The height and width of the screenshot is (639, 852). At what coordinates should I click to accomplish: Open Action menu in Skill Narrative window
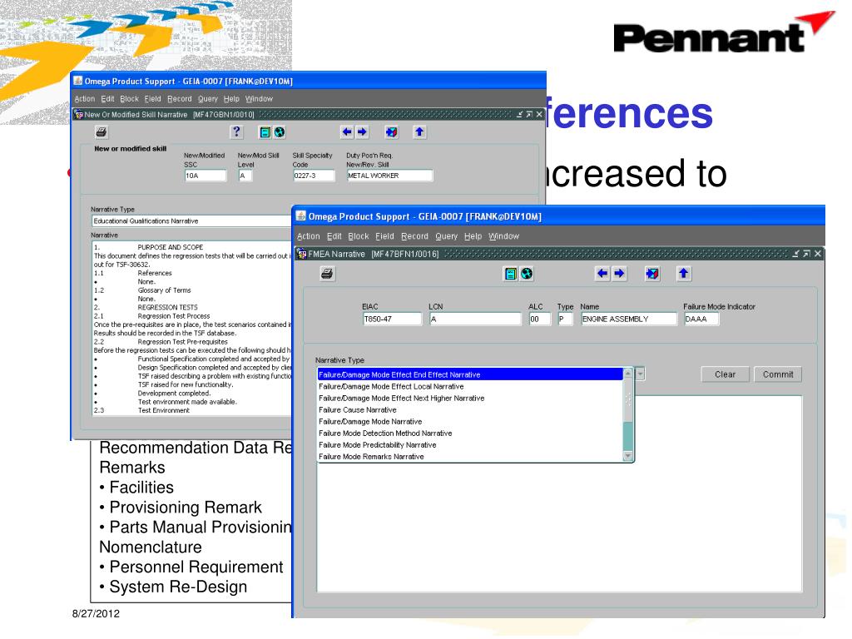tap(84, 99)
